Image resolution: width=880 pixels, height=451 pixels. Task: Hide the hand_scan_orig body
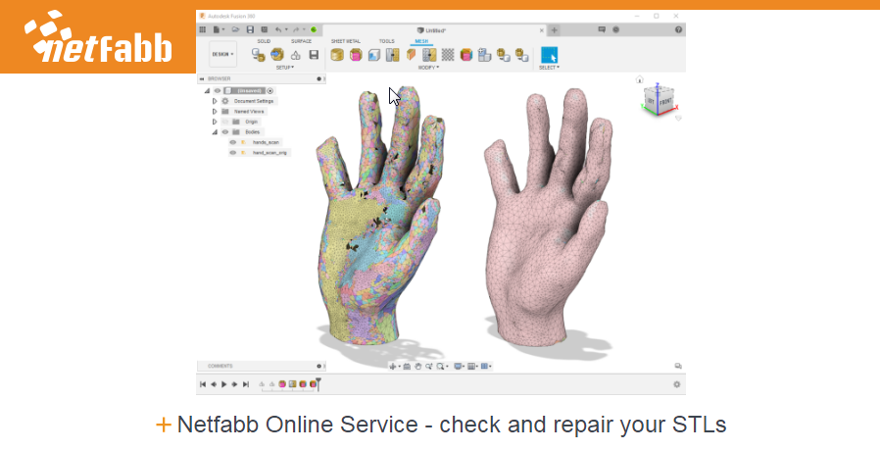tap(233, 152)
